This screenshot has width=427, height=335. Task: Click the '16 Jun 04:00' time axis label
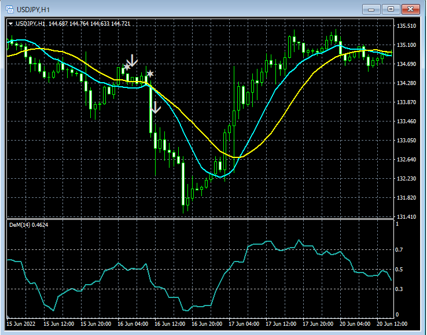(133, 324)
